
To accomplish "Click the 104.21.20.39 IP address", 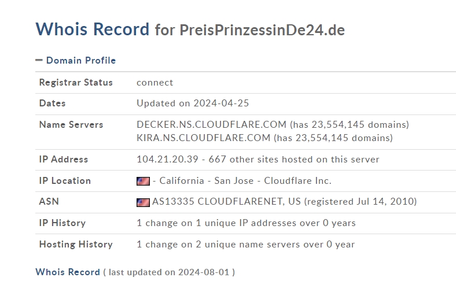I will (x=167, y=159).
